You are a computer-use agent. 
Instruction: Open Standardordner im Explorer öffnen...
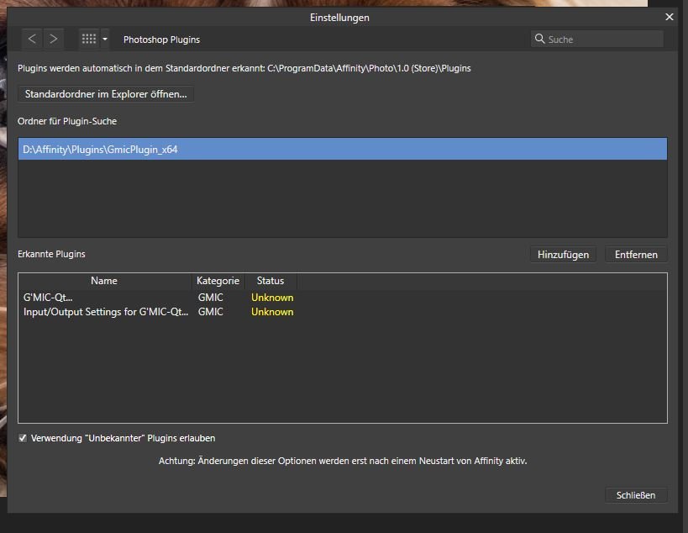106,94
